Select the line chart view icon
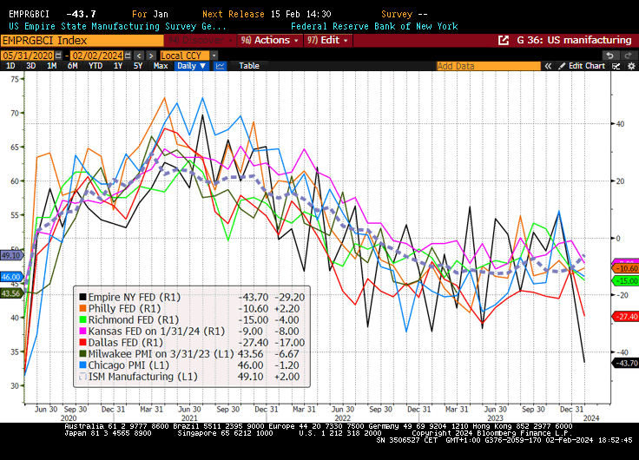 coord(220,66)
